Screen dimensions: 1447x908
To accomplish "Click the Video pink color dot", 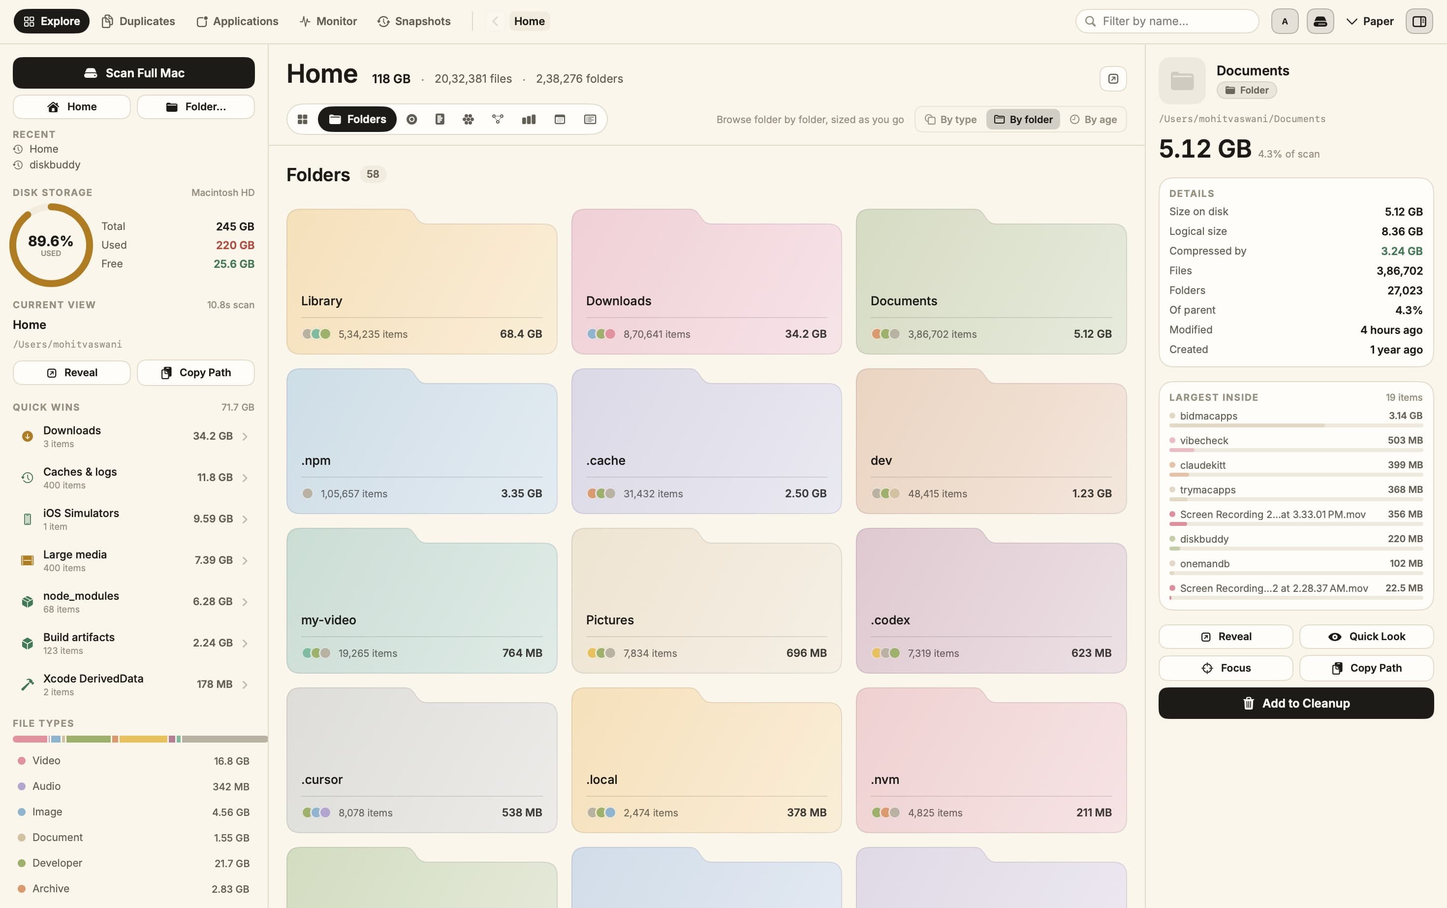I will pos(22,761).
